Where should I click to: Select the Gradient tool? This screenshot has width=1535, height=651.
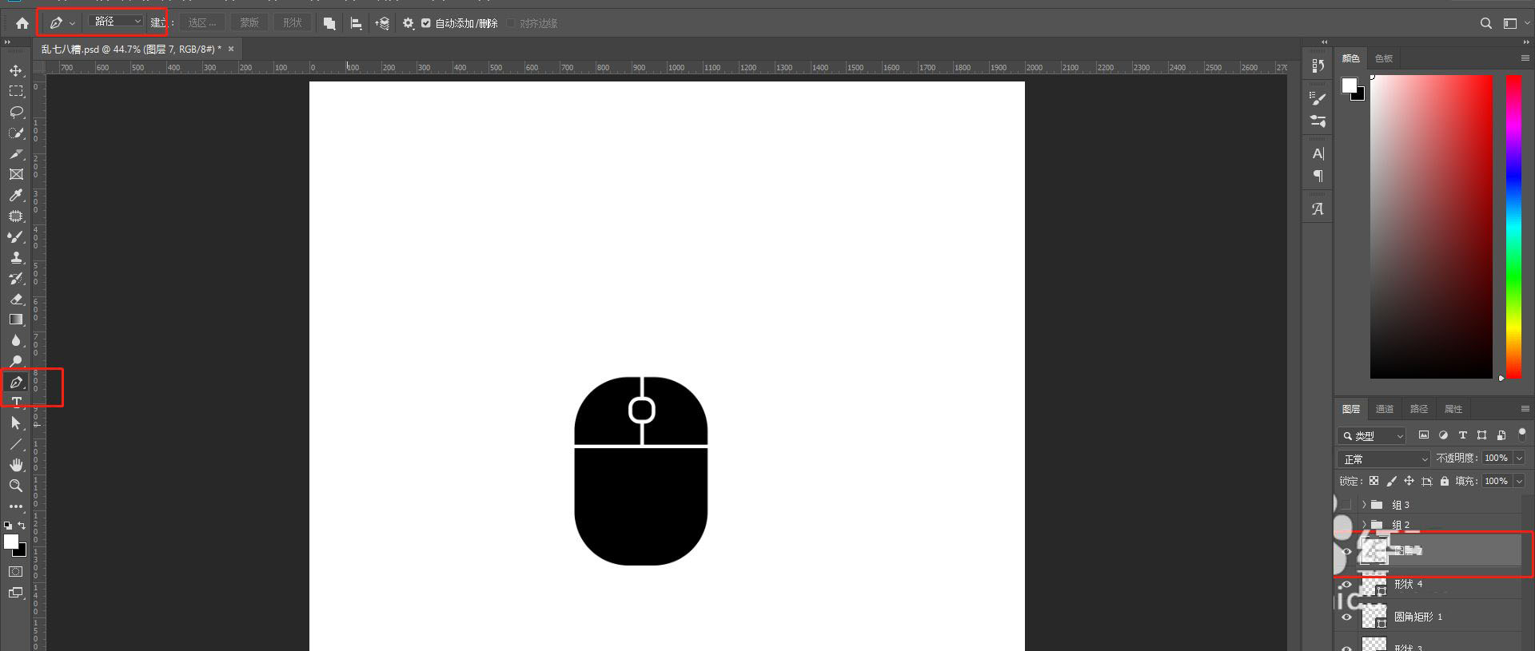(16, 320)
